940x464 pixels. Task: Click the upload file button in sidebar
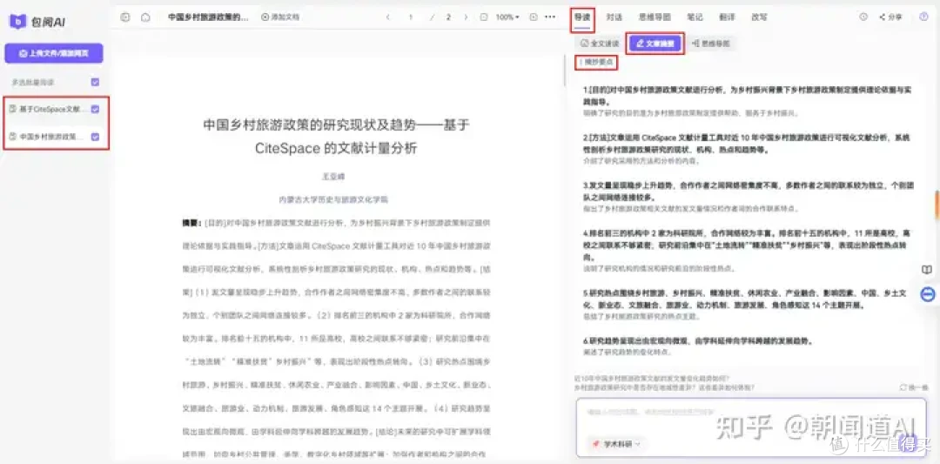[54, 53]
